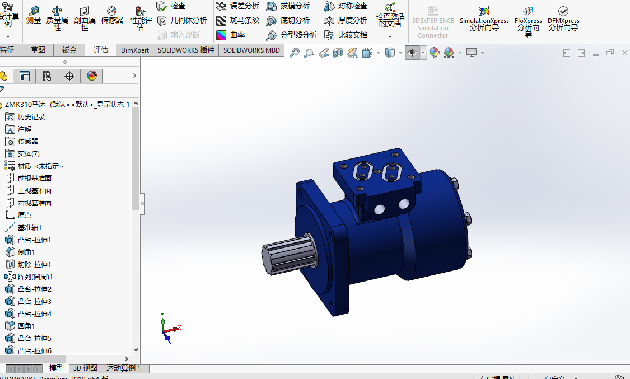
Task: Open the SOLIDWORKS 插件 tab
Action: pyautogui.click(x=186, y=50)
